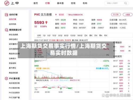Screen dimensions: 133x100
Task: Open 商品投机度 in sidebar
Action: (x=13, y=73)
